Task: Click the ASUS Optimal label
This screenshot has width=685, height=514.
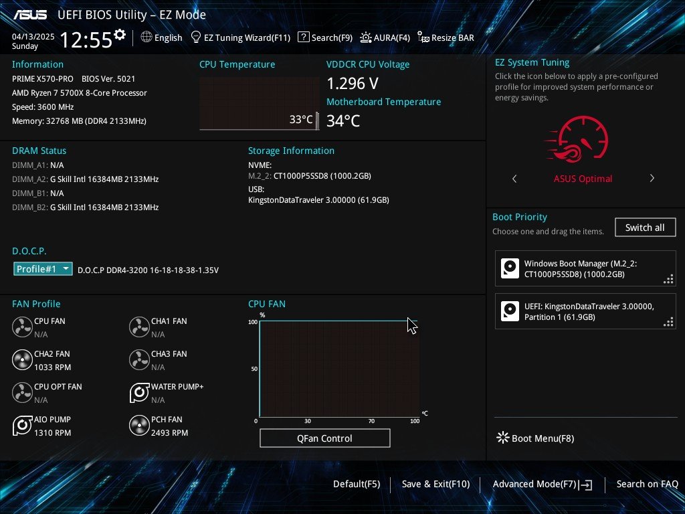Action: click(583, 179)
